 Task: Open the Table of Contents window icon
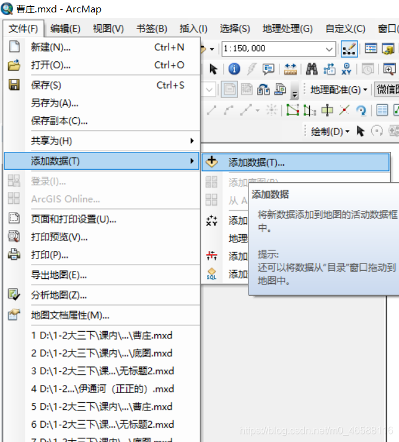[370, 48]
